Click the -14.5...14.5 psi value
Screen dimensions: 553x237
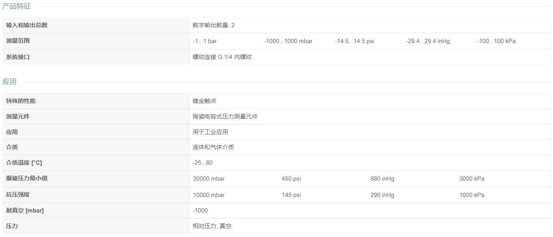[x=354, y=41]
